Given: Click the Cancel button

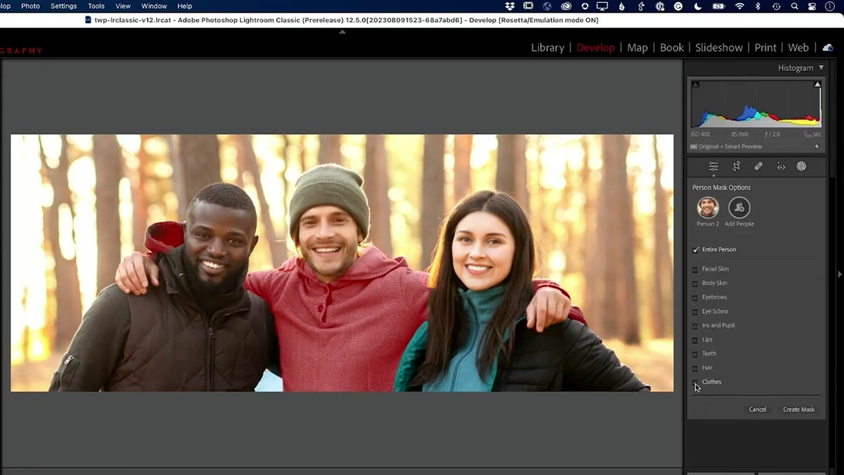Looking at the screenshot, I should (757, 410).
